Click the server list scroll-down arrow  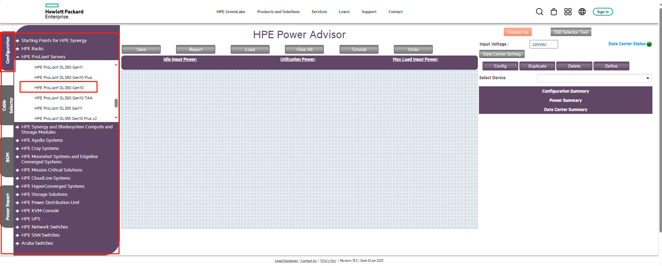[x=116, y=118]
